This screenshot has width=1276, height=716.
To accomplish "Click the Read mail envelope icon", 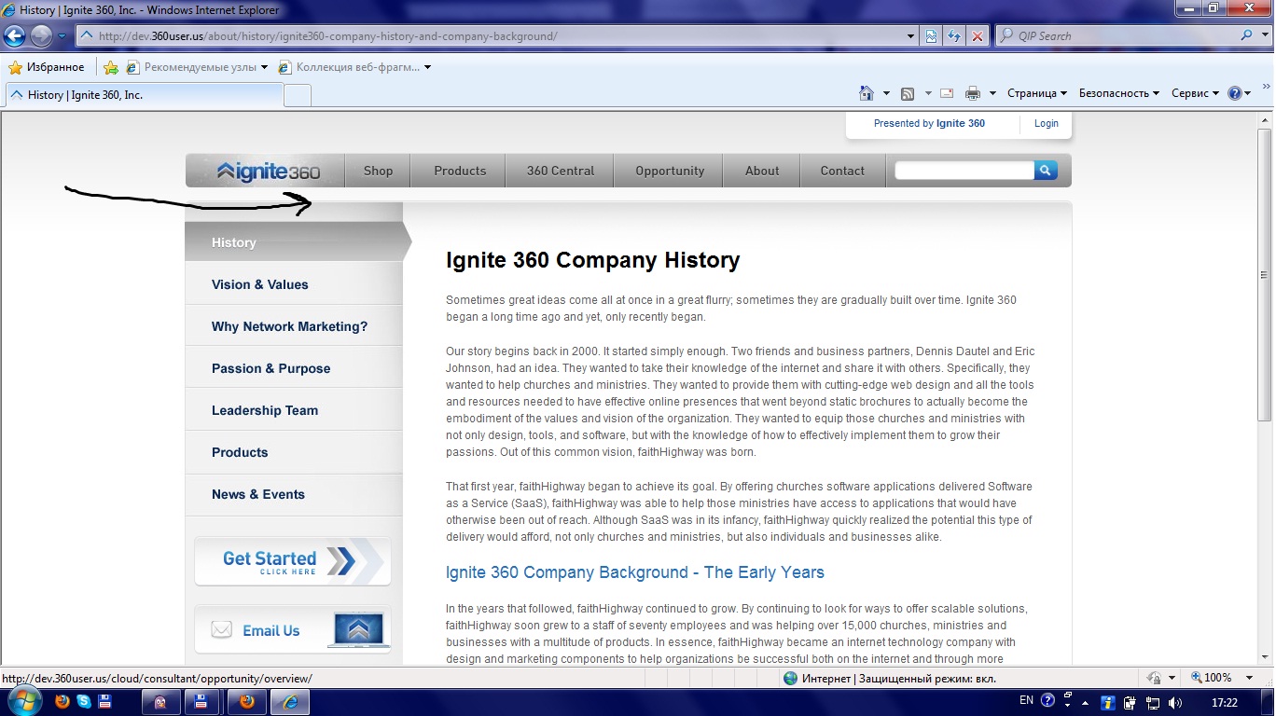I will coord(947,93).
